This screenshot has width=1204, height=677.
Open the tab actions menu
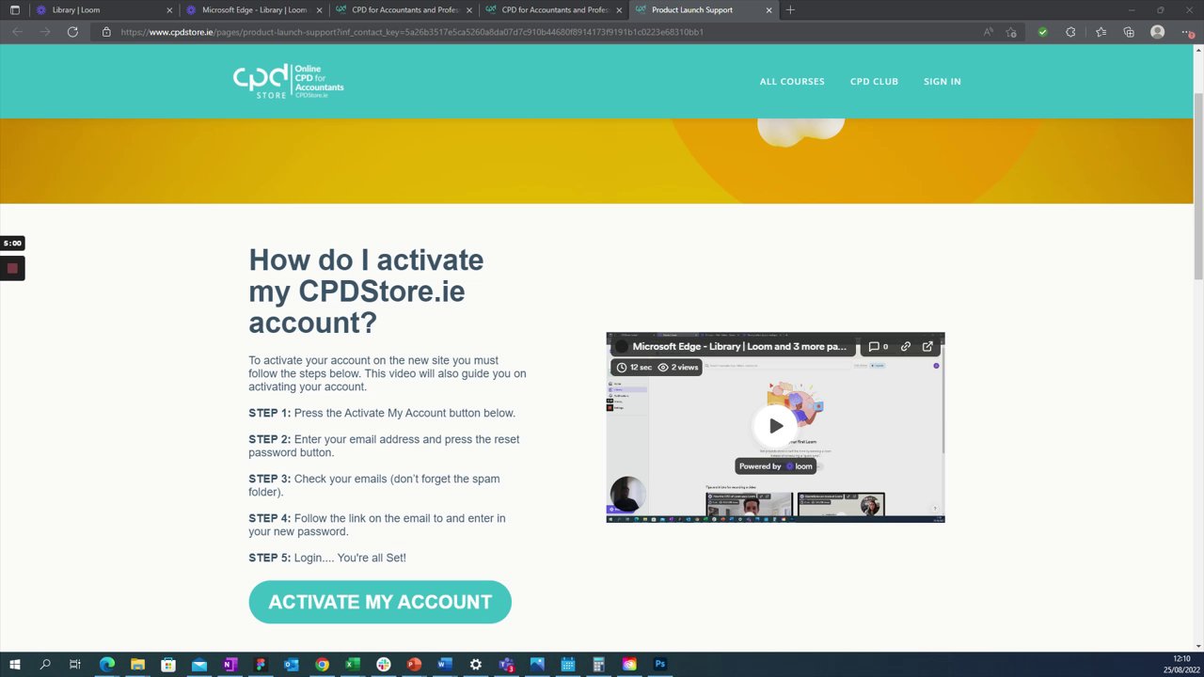tap(14, 9)
